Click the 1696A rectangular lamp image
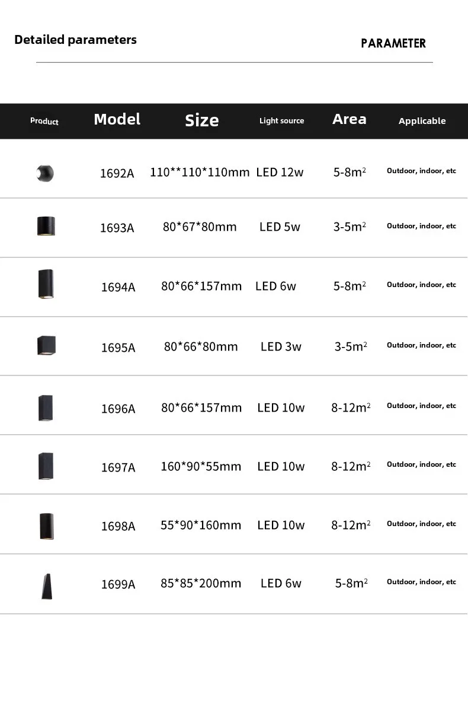This screenshot has height=707, width=468. [x=46, y=408]
